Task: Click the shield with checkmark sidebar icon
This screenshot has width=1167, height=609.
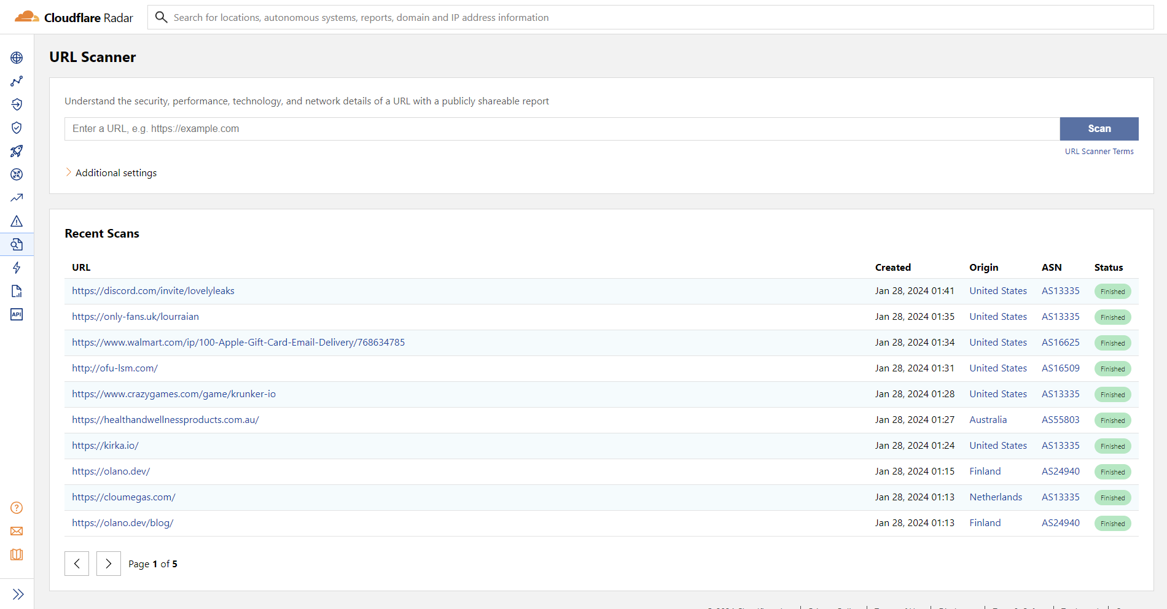Action: point(17,128)
